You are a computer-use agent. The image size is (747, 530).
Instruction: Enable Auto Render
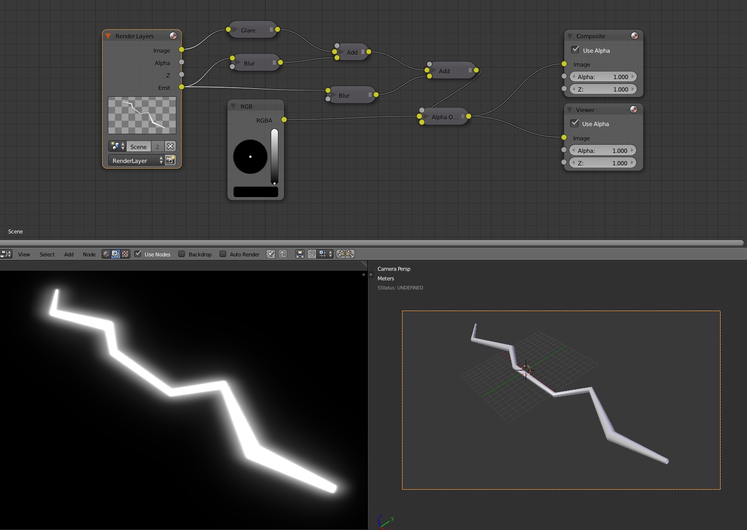223,254
